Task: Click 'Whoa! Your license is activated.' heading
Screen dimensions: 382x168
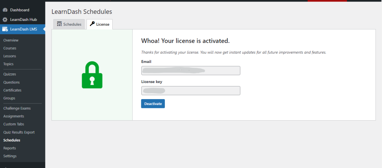Action: tap(185, 41)
